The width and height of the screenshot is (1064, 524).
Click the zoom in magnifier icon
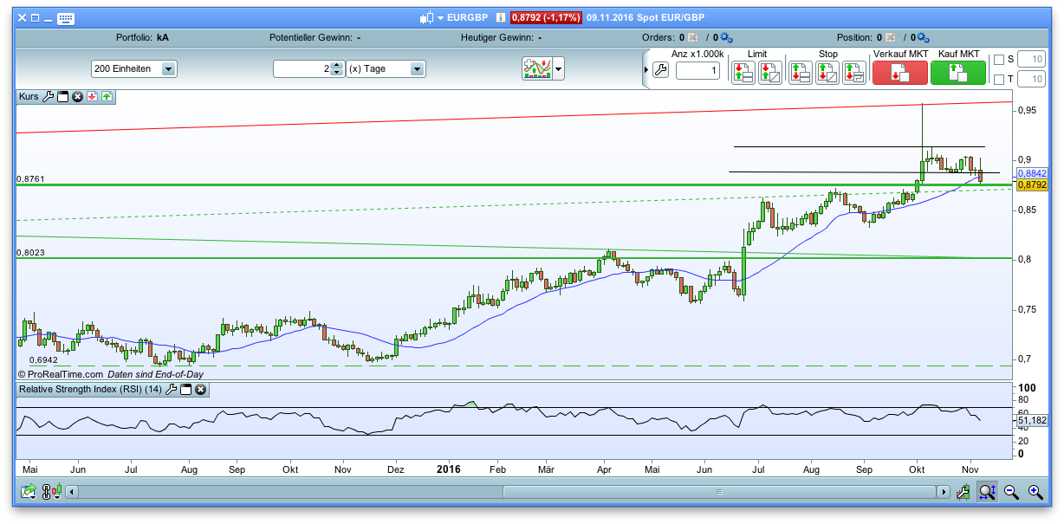click(x=1035, y=492)
